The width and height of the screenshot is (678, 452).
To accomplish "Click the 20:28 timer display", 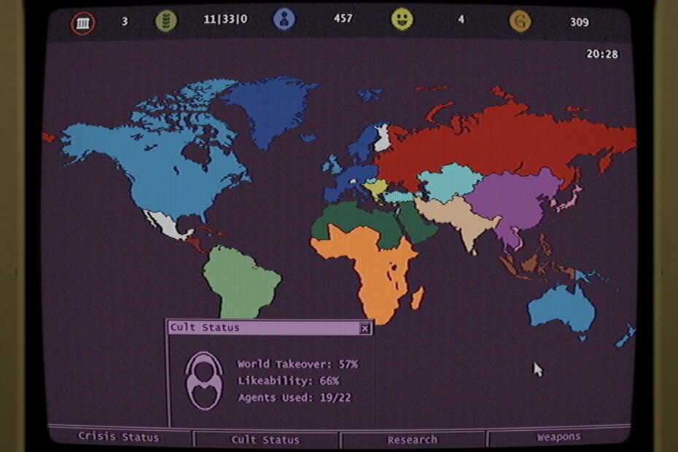I will (602, 54).
